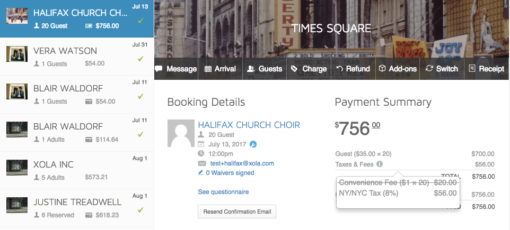510x230 pixels.
Task: Select the Charge tag toolbar item
Action: tap(309, 69)
